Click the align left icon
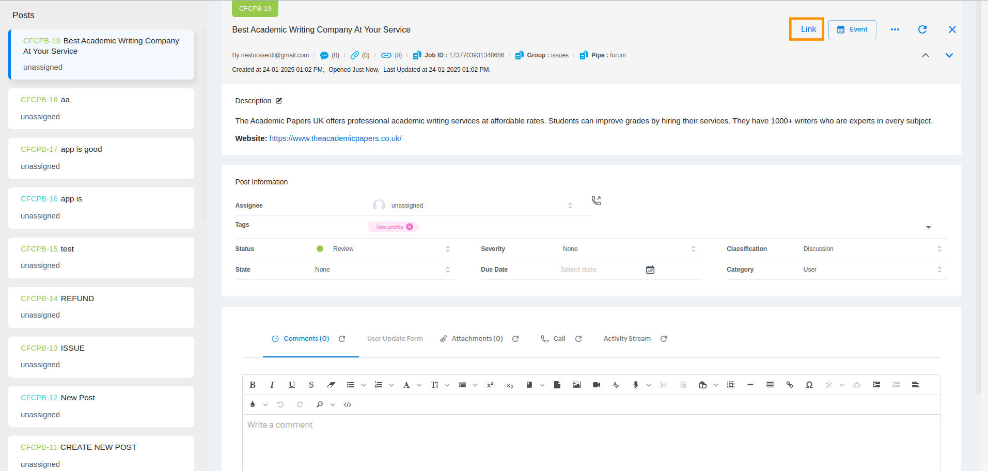The width and height of the screenshot is (988, 471). (x=916, y=385)
